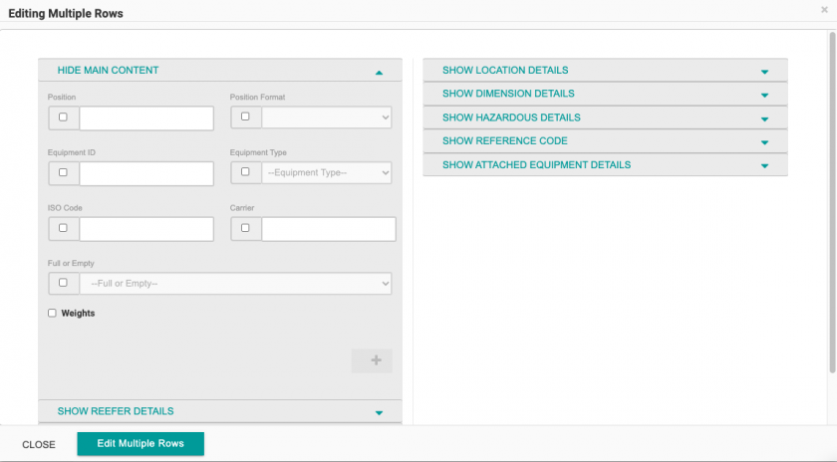Click the Show Location Details arrow icon
The image size is (837, 462).
click(x=764, y=72)
